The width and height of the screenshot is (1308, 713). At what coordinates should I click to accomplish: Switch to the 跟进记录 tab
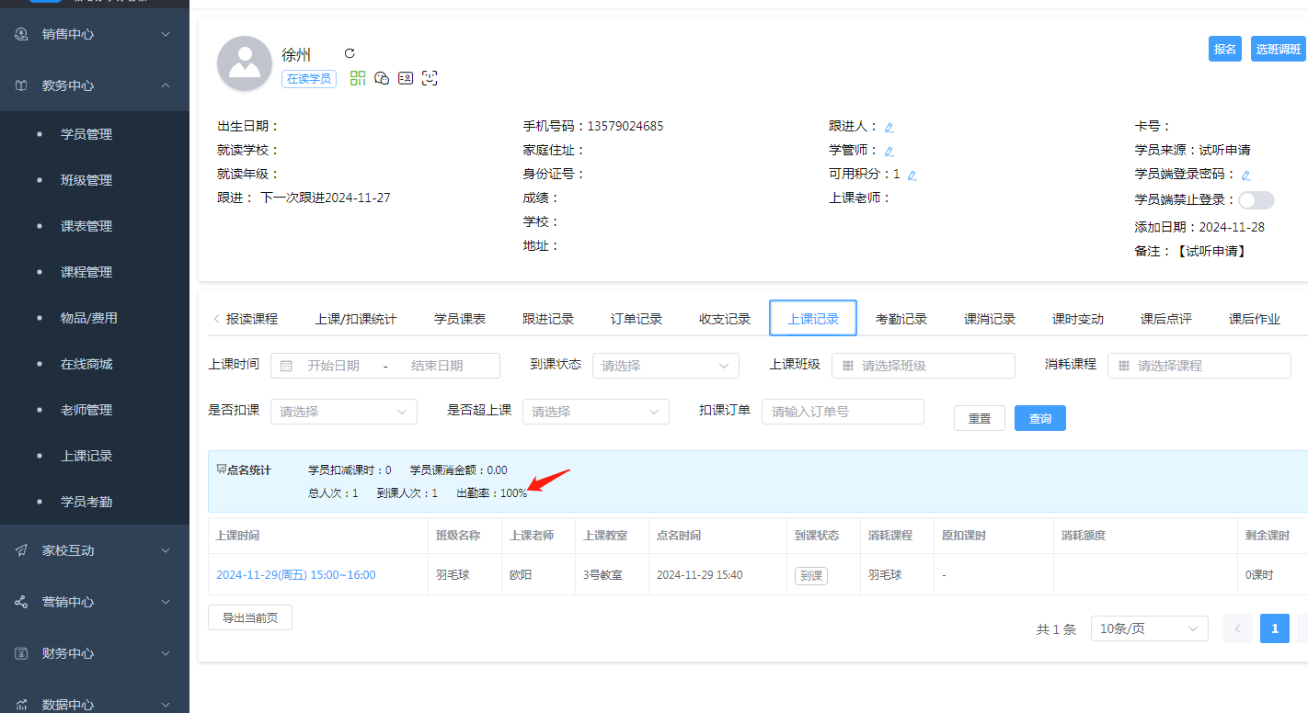548,319
